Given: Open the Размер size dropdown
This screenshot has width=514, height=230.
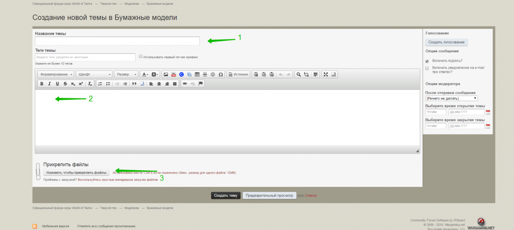Looking at the screenshot, I should point(126,74).
